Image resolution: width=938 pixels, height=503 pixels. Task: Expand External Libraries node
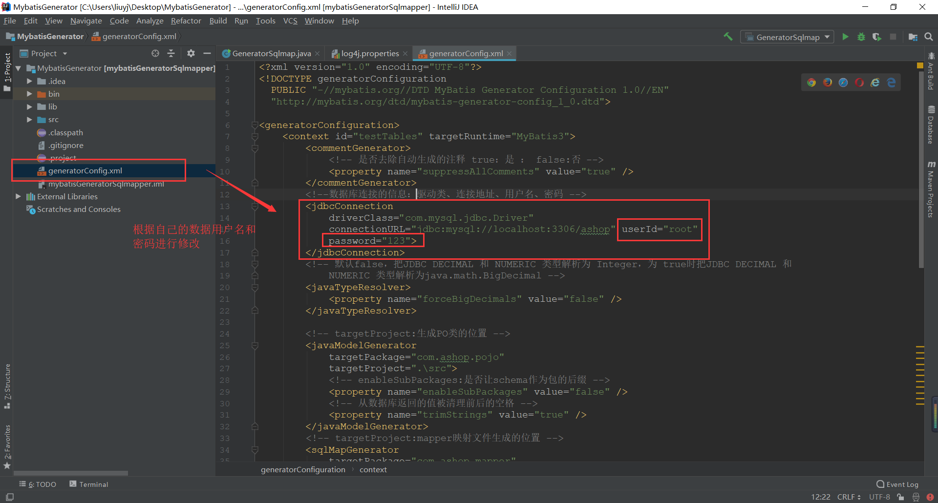(x=19, y=196)
